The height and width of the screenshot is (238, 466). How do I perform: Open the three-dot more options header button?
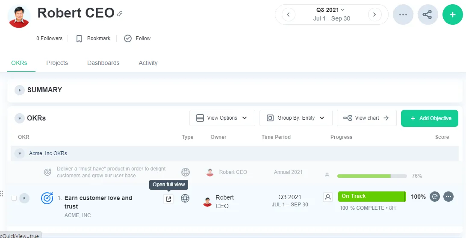[403, 15]
